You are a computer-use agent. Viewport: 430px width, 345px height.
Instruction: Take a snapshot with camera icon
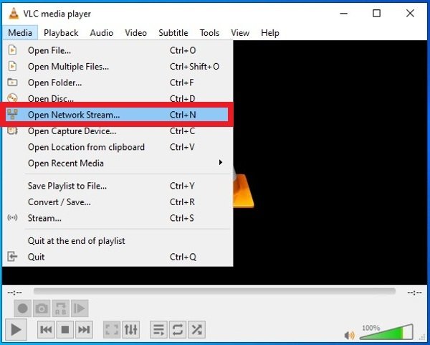tap(42, 308)
